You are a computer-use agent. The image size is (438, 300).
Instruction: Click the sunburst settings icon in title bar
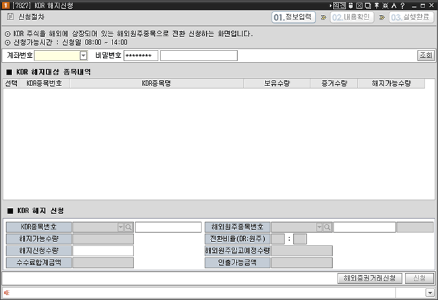(385, 5)
